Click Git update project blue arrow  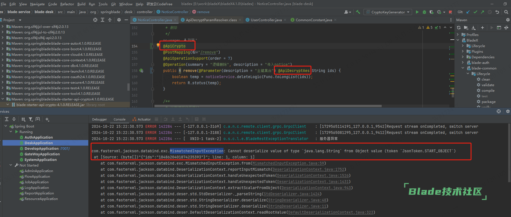click(468, 12)
